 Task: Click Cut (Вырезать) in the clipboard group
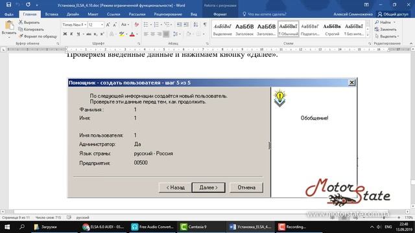point(29,23)
